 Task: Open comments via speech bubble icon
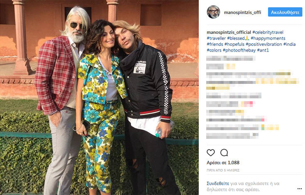[x=224, y=152]
